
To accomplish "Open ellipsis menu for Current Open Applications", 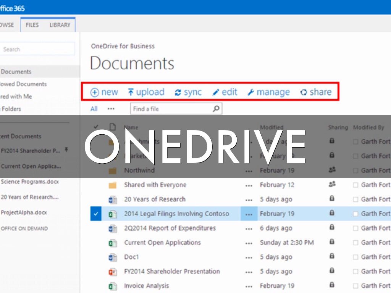I will coord(249,243).
